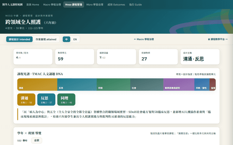Go to Macro 學程治理 nav tab

(52, 5)
